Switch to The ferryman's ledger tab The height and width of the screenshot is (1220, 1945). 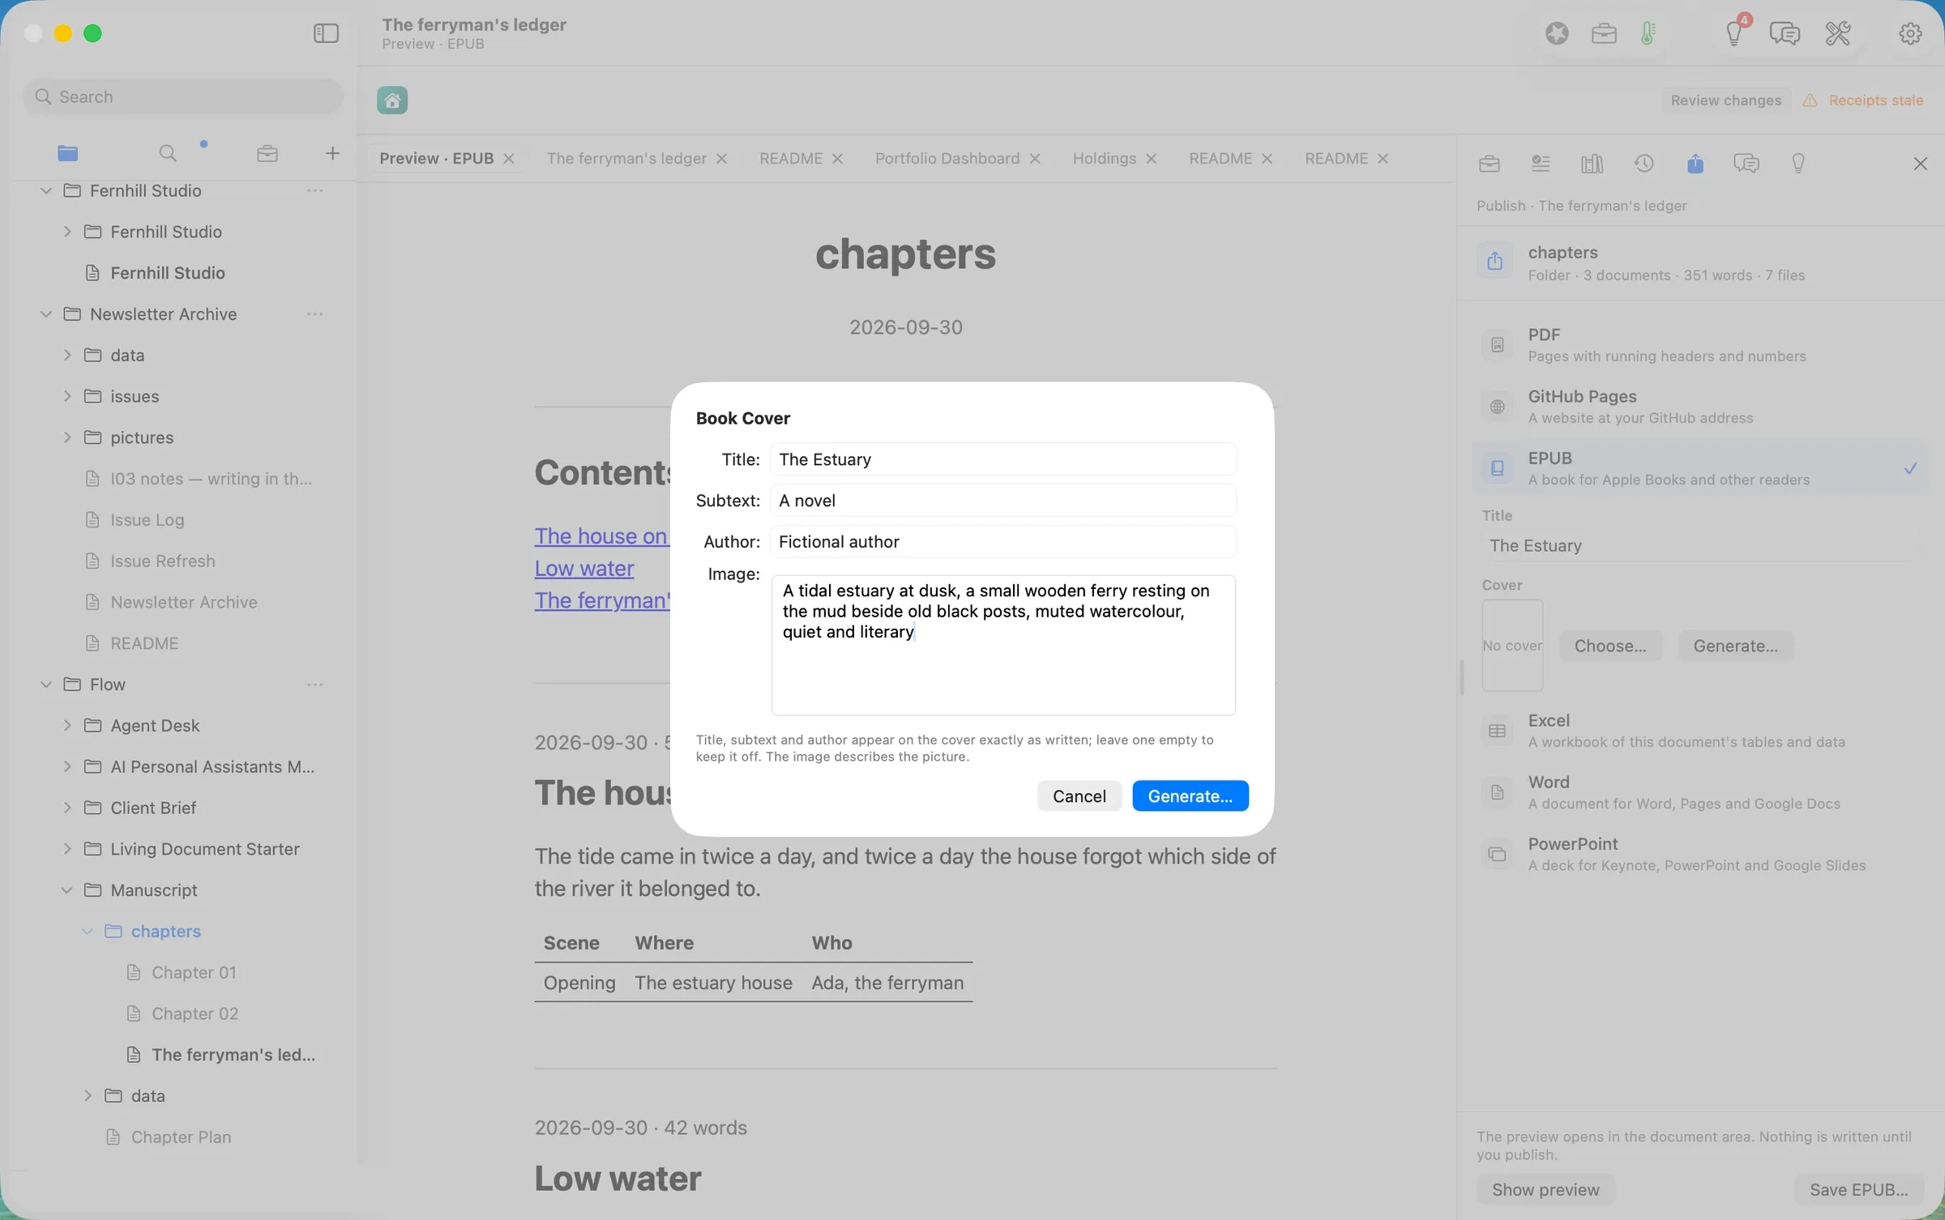pyautogui.click(x=626, y=159)
